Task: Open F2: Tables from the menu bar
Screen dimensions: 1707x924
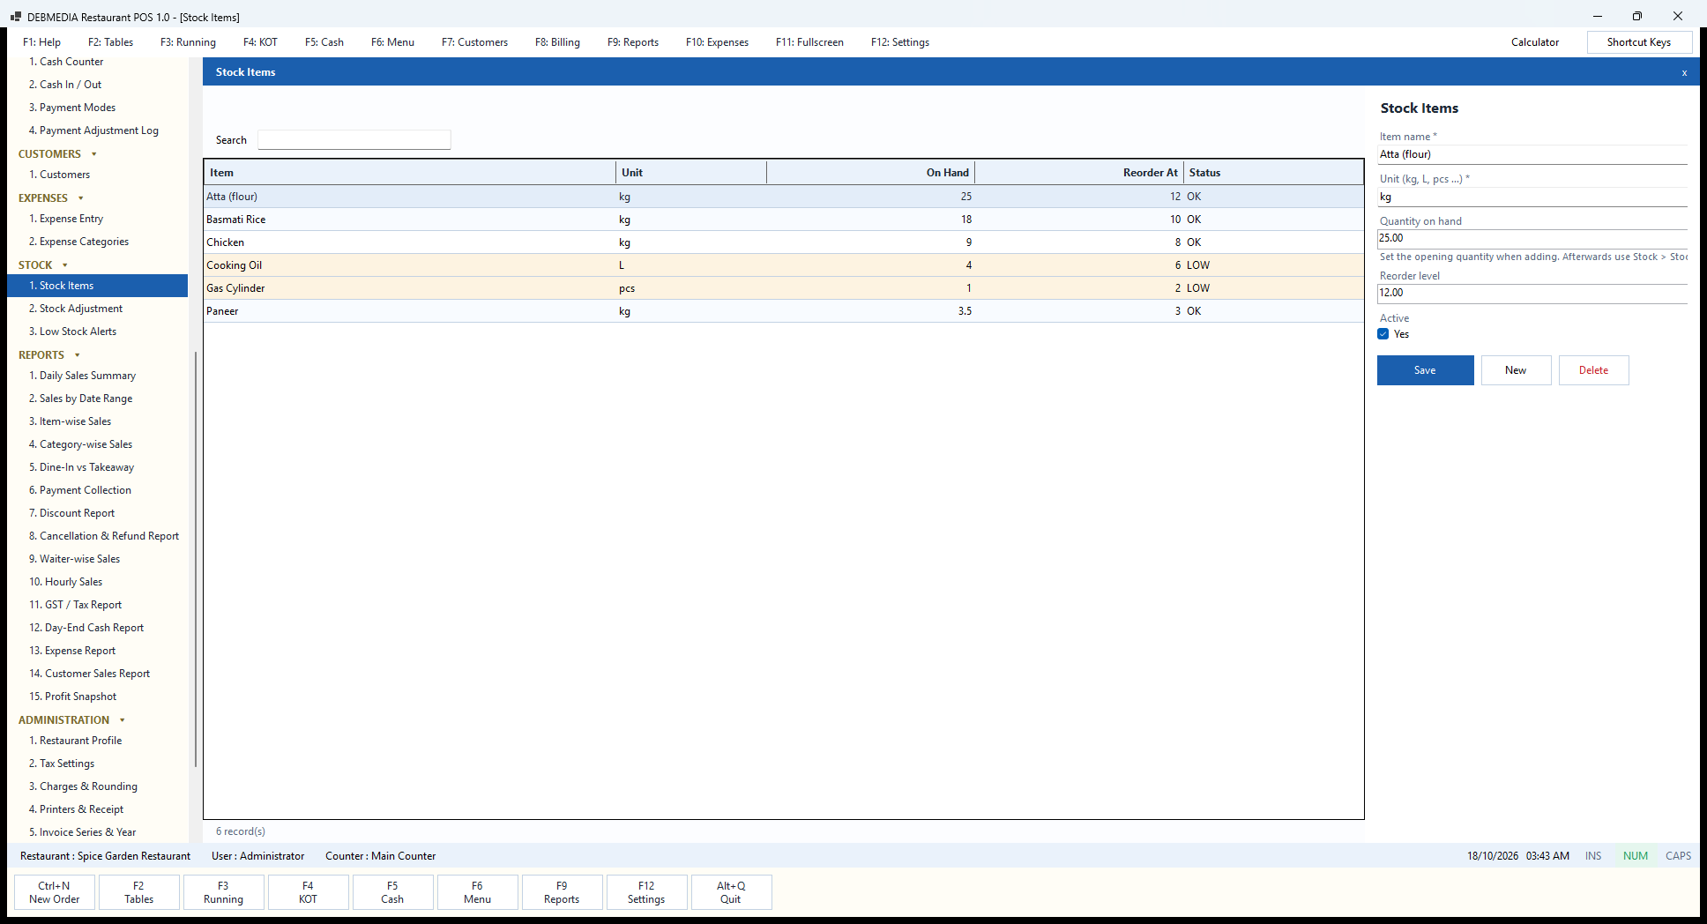Action: (110, 42)
